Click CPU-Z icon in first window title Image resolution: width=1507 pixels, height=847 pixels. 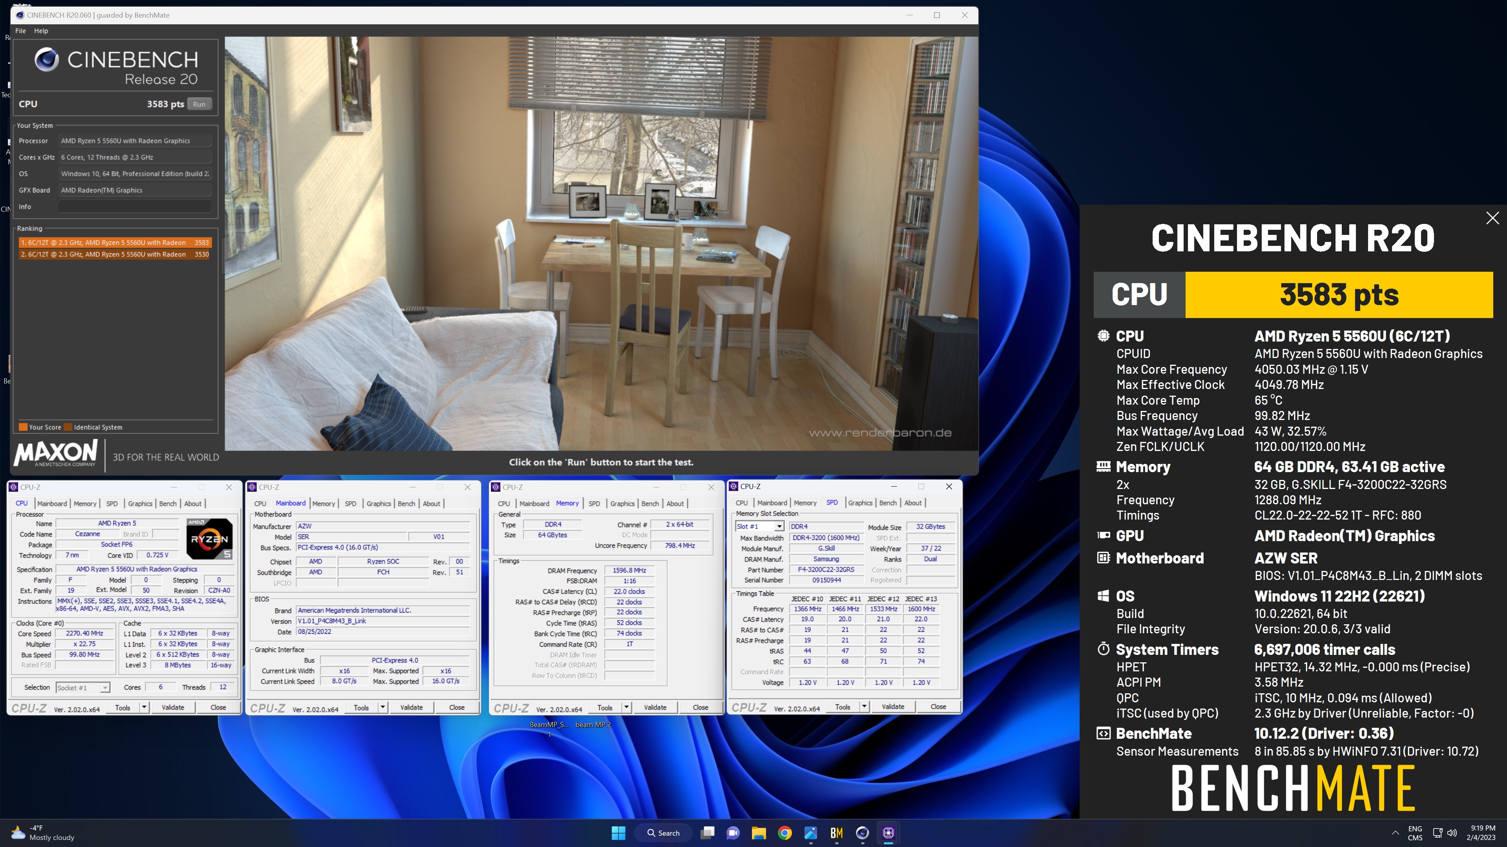(x=13, y=487)
